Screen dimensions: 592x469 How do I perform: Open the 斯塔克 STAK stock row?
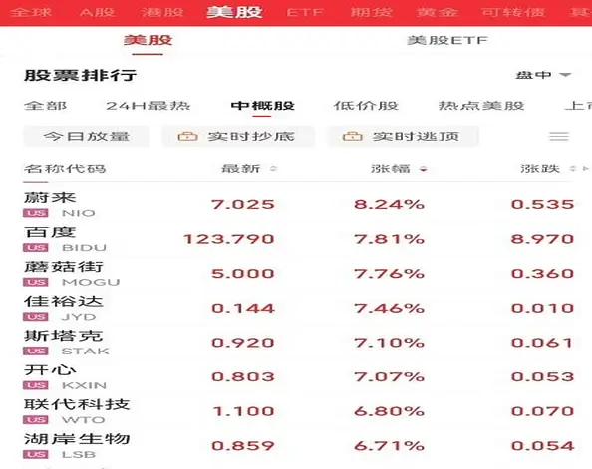[x=299, y=343]
